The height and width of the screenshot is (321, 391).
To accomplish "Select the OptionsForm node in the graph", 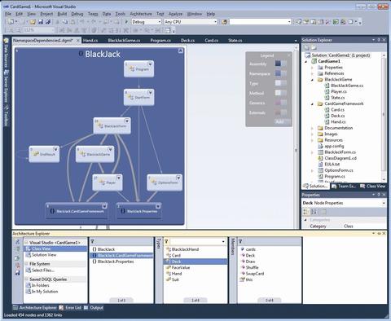I will click(x=165, y=182).
